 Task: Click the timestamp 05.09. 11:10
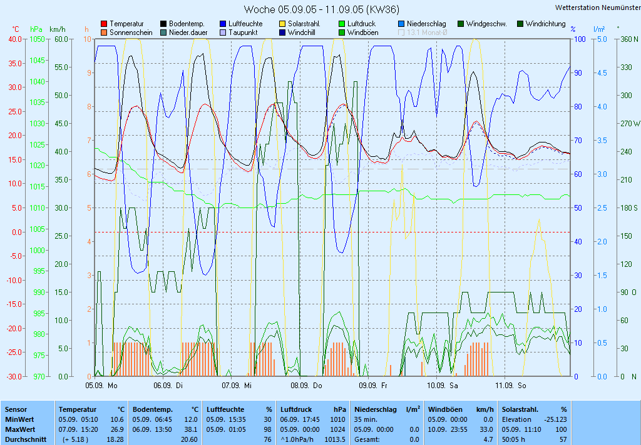click(x=521, y=429)
